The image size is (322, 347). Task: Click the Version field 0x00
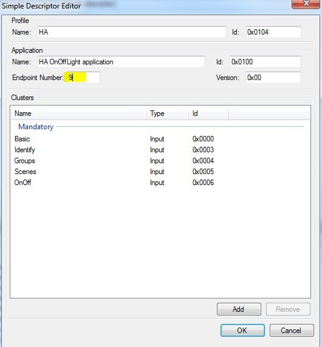click(x=273, y=78)
